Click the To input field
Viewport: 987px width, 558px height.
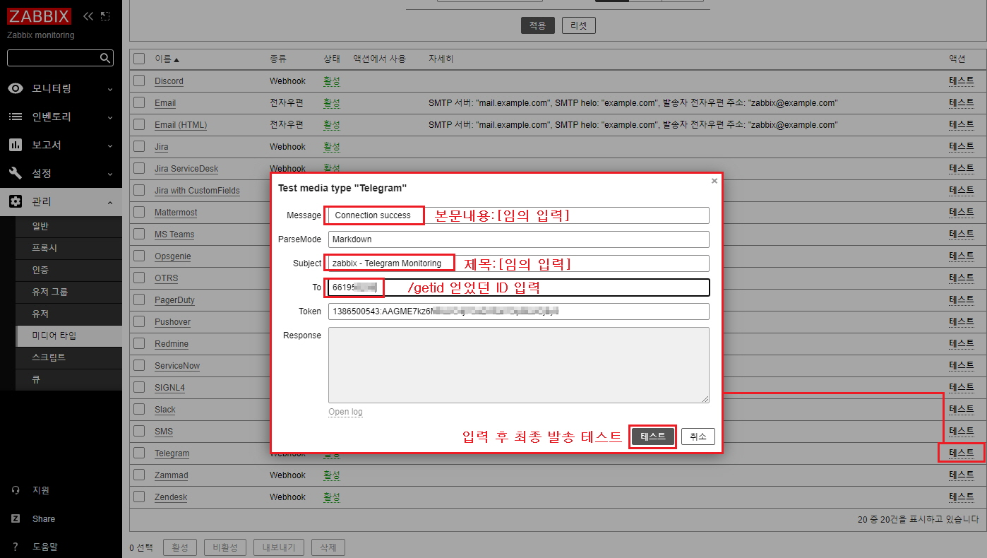519,287
